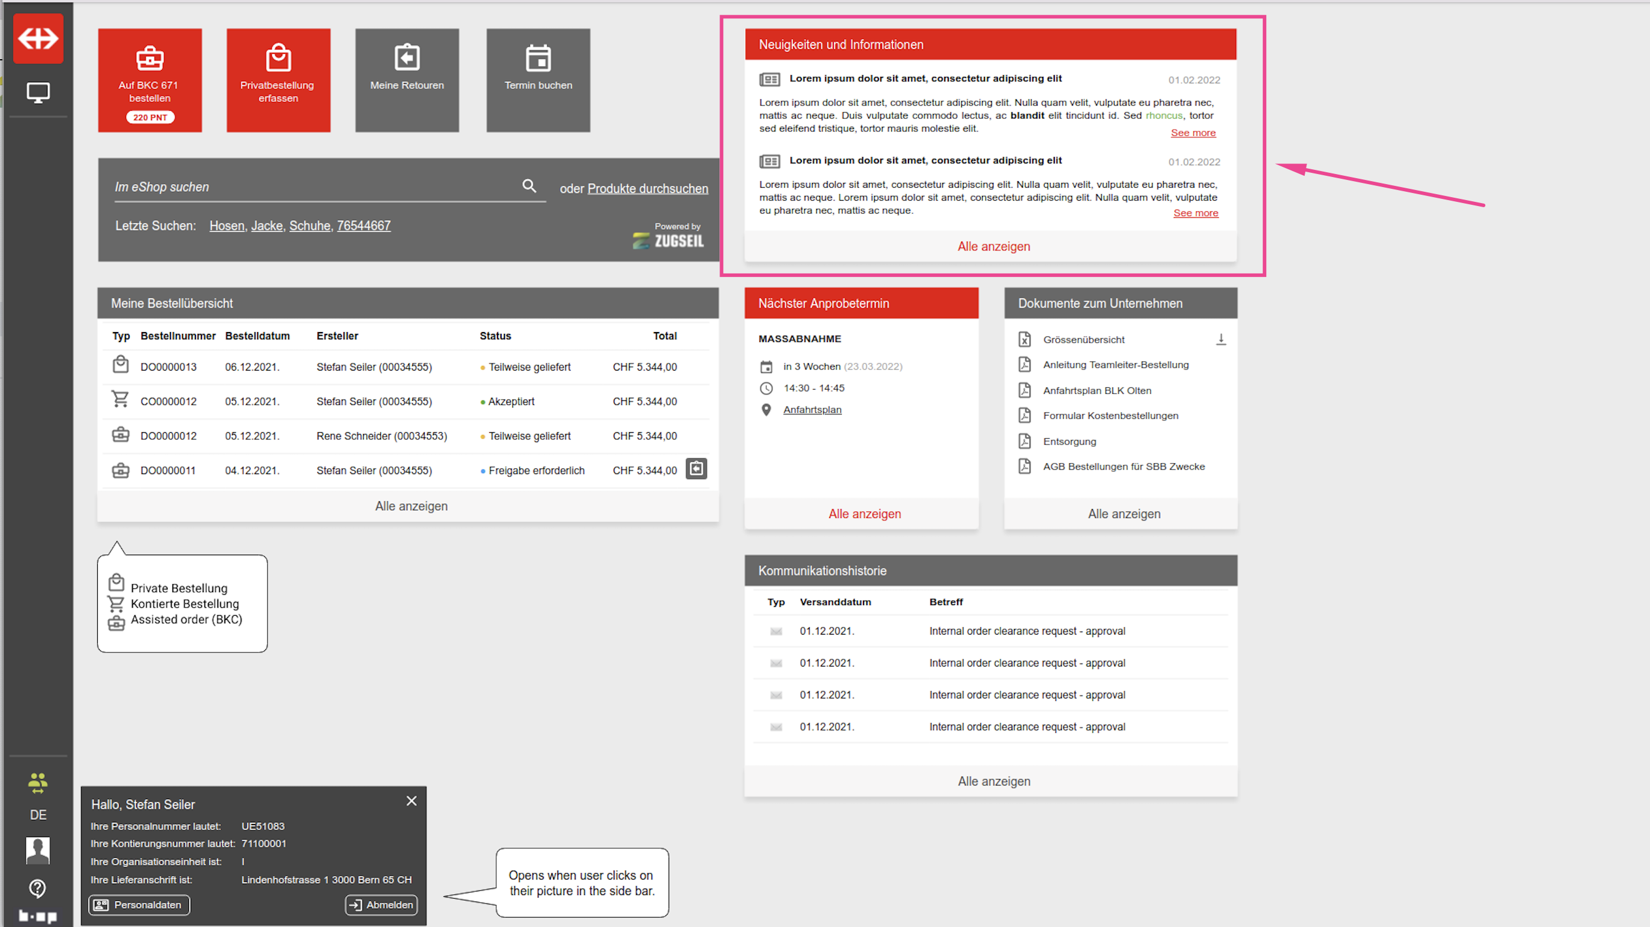The image size is (1650, 927).
Task: Open the help question mark icon
Action: [x=38, y=888]
